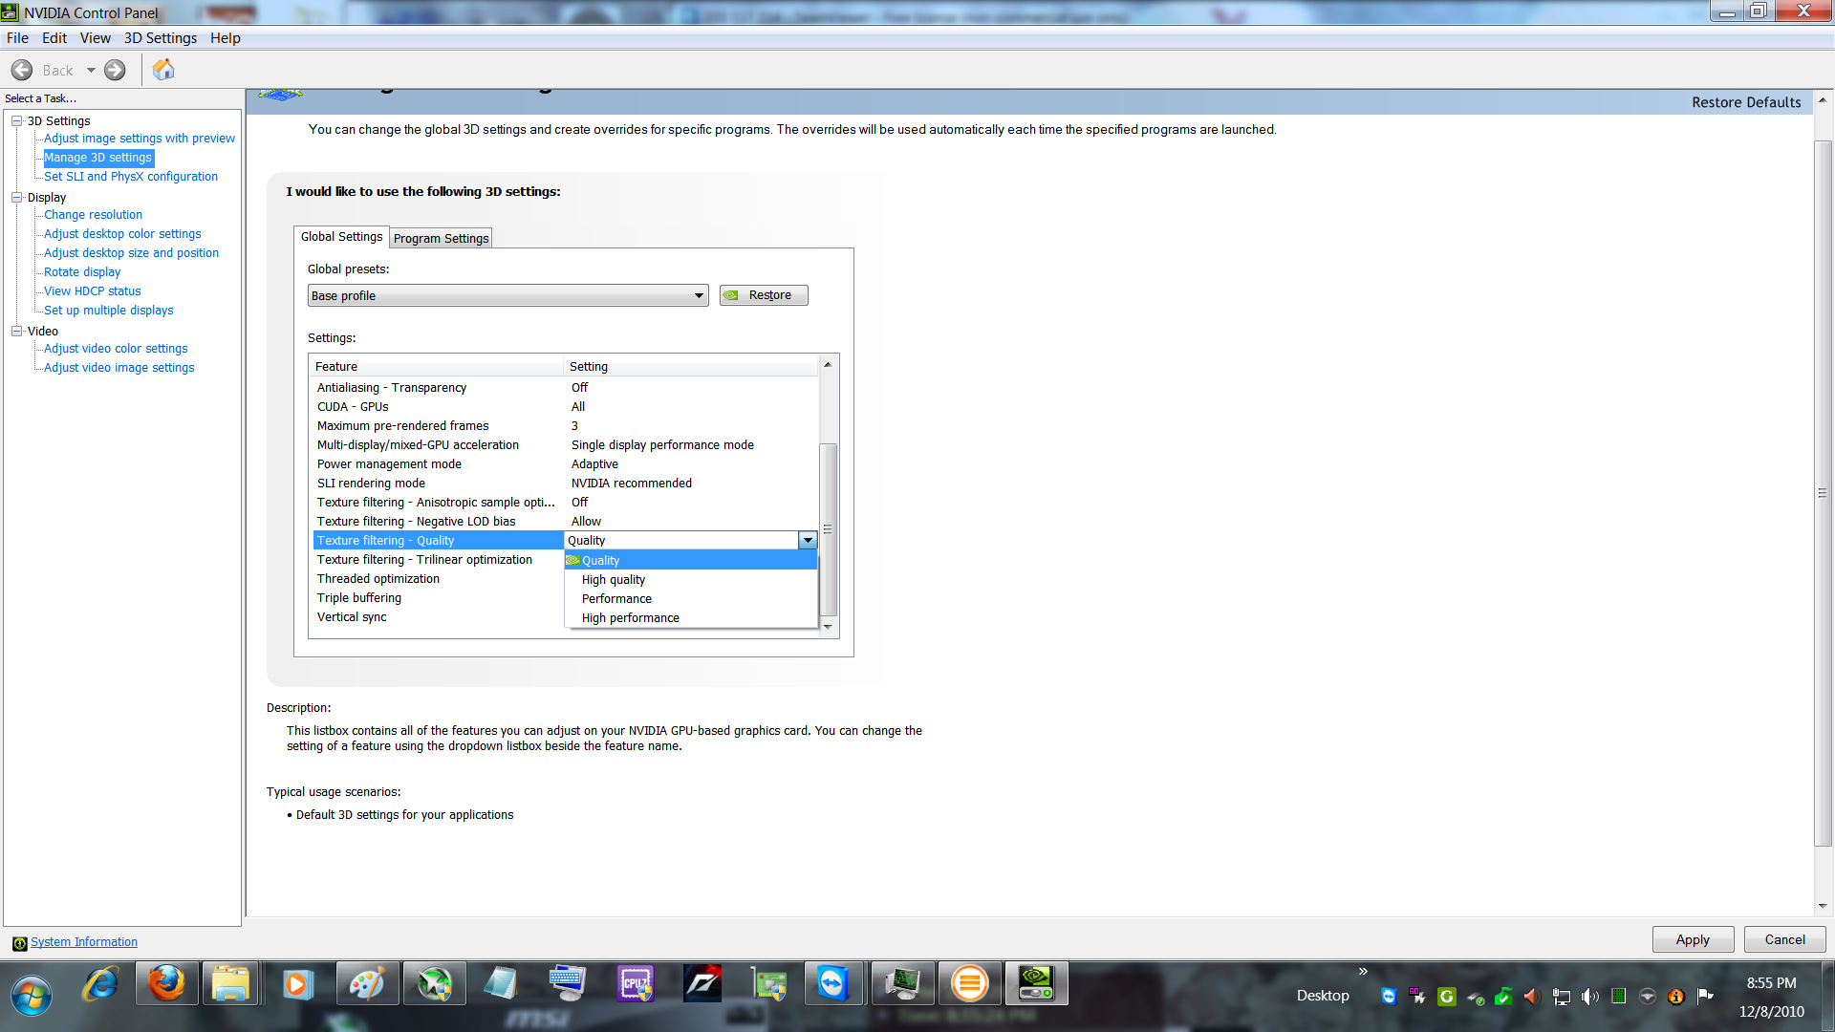Select the CUDA - GPUs row
Screen dimensions: 1835x1032
point(566,407)
